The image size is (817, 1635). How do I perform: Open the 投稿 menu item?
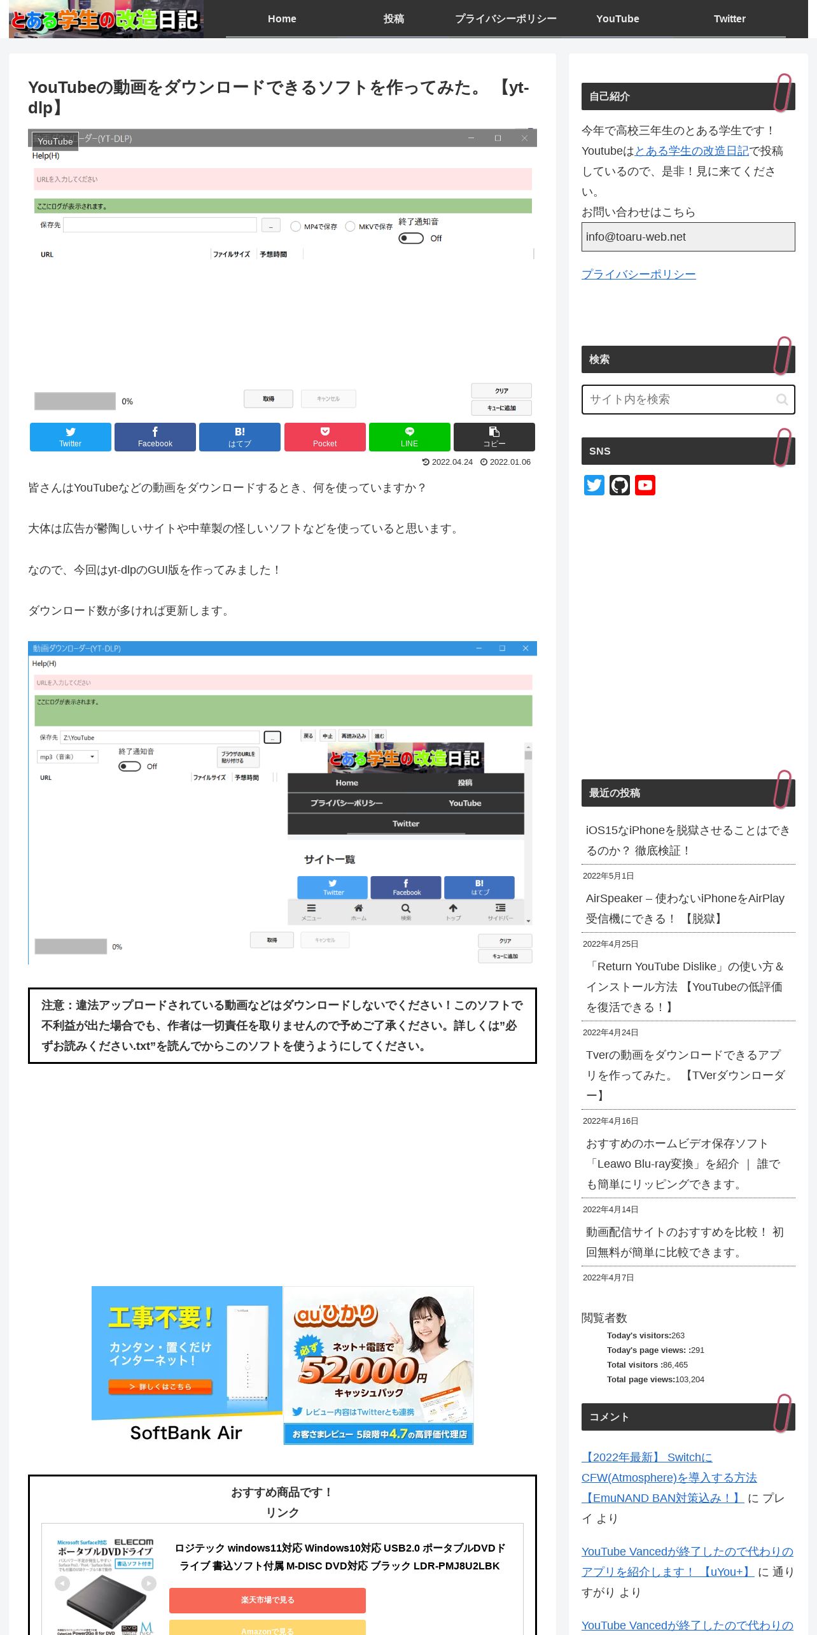[x=394, y=19]
